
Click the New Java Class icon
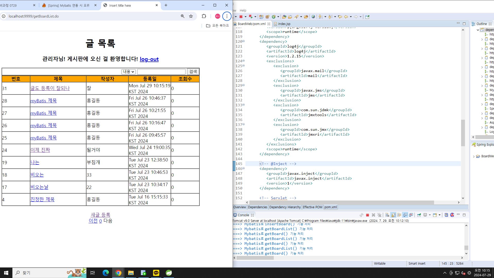tap(274, 17)
